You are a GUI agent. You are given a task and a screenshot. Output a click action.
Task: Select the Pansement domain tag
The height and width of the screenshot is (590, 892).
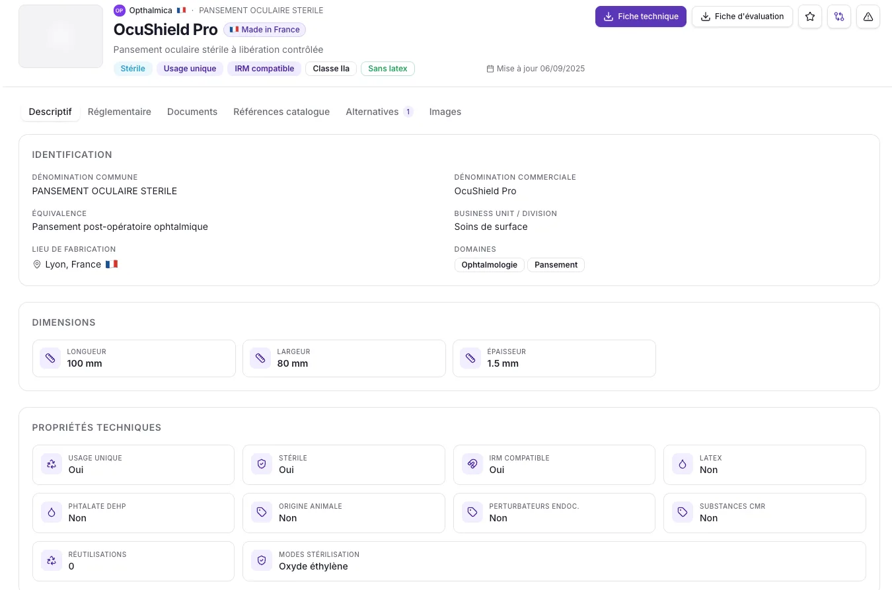(556, 265)
